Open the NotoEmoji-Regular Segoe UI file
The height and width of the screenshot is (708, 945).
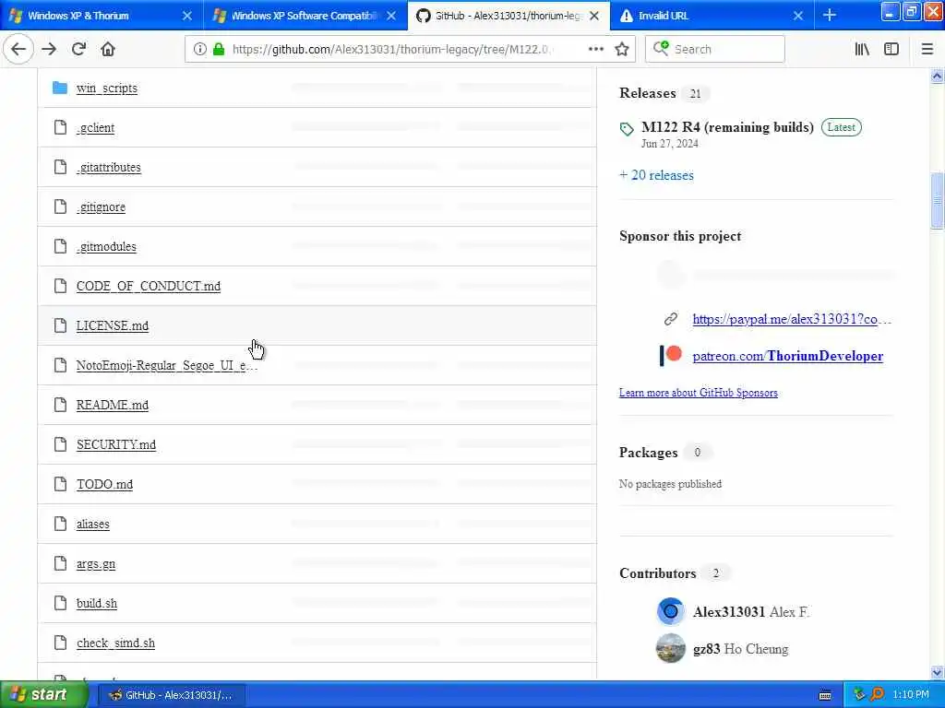pyautogui.click(x=166, y=365)
